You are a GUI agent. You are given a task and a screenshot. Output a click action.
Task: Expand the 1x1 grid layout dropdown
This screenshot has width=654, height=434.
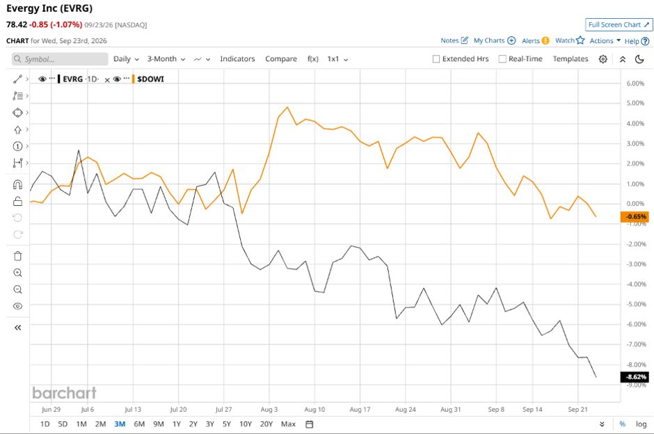[x=337, y=59]
